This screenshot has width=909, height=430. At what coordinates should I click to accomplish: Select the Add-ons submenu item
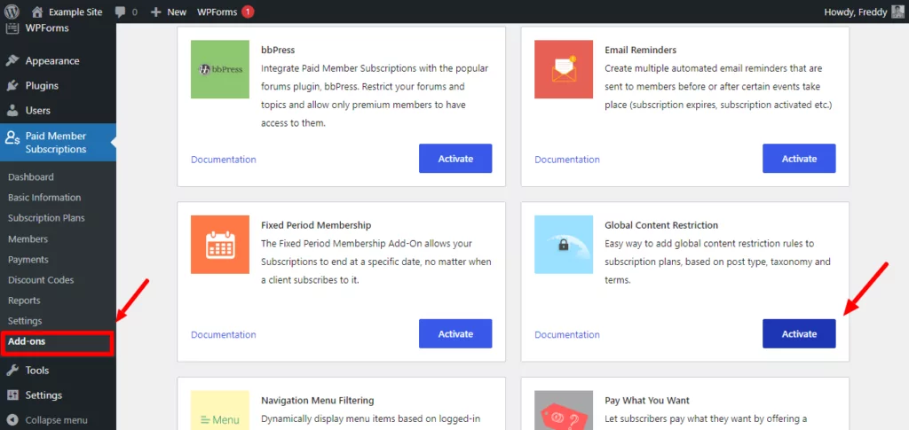click(27, 341)
